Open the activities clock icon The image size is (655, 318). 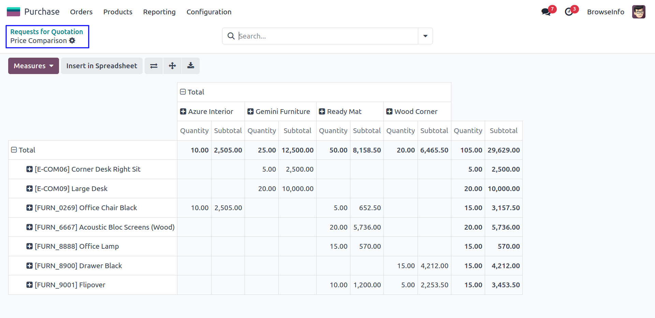[569, 12]
